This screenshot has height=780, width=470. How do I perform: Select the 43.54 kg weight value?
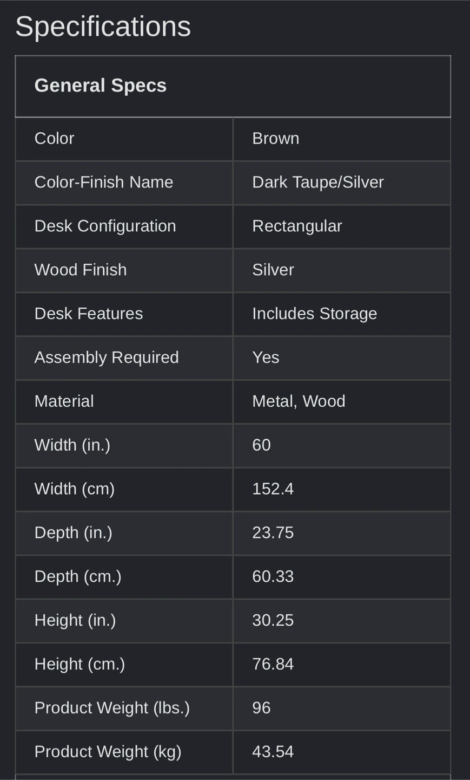273,752
